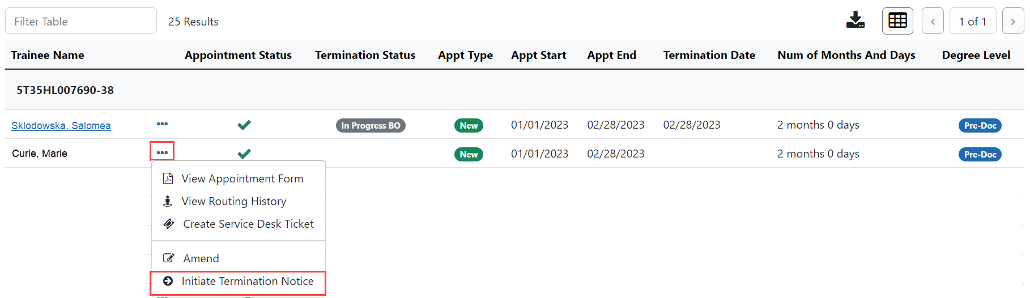Click 'Pre-Doc' badge in Sklodowska row
This screenshot has height=298, width=1030.
coord(980,126)
